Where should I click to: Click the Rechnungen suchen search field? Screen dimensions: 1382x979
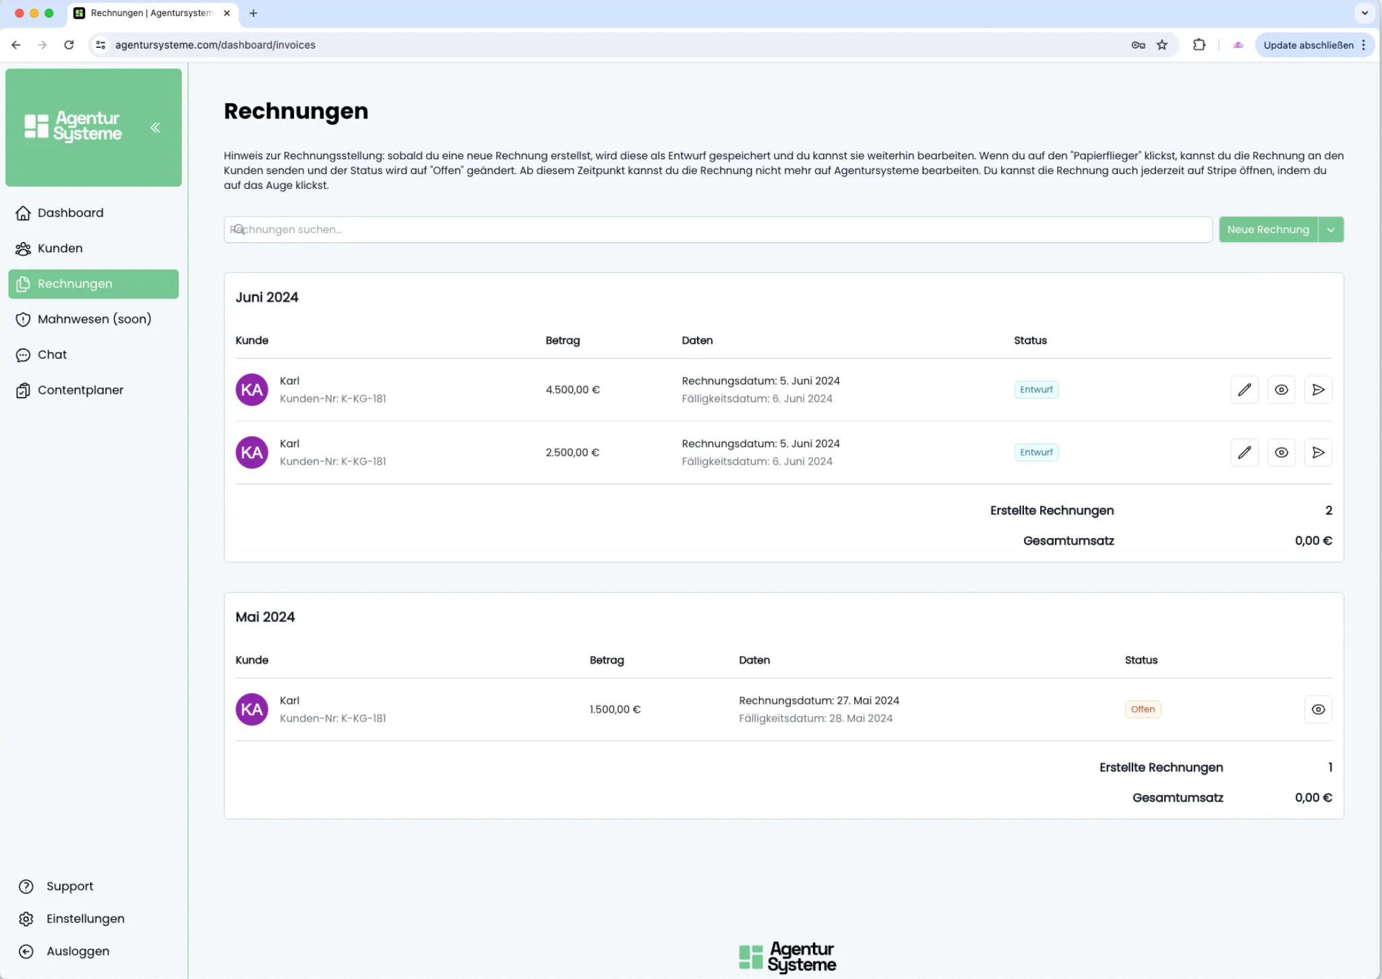tap(717, 230)
